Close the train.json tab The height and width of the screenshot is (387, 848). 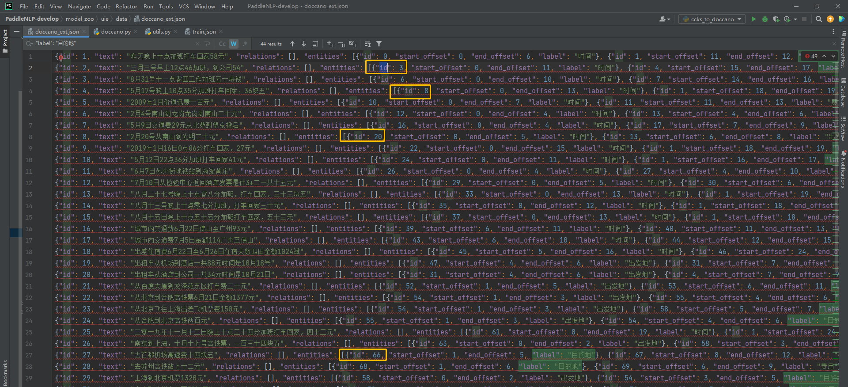221,31
